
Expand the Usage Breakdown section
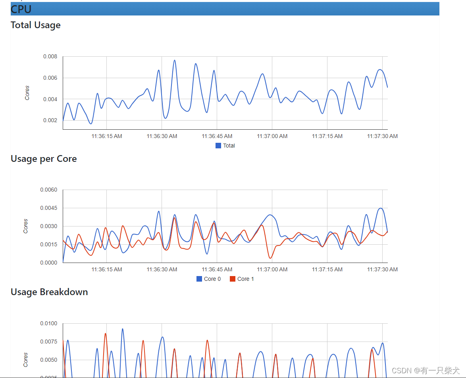49,292
